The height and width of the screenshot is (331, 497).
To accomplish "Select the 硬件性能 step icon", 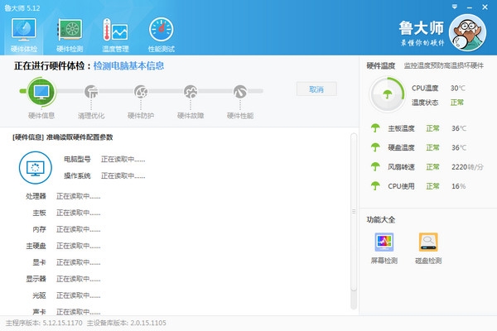I will coord(240,92).
